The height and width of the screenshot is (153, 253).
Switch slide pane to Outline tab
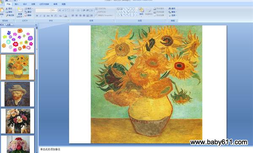coord(8,25)
